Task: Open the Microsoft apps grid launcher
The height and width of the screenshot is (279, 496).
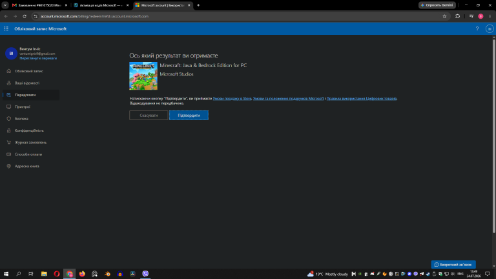Action: point(6,29)
